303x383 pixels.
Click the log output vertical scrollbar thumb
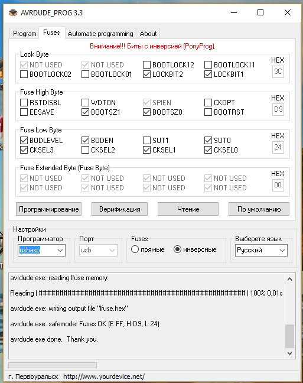pyautogui.click(x=289, y=336)
